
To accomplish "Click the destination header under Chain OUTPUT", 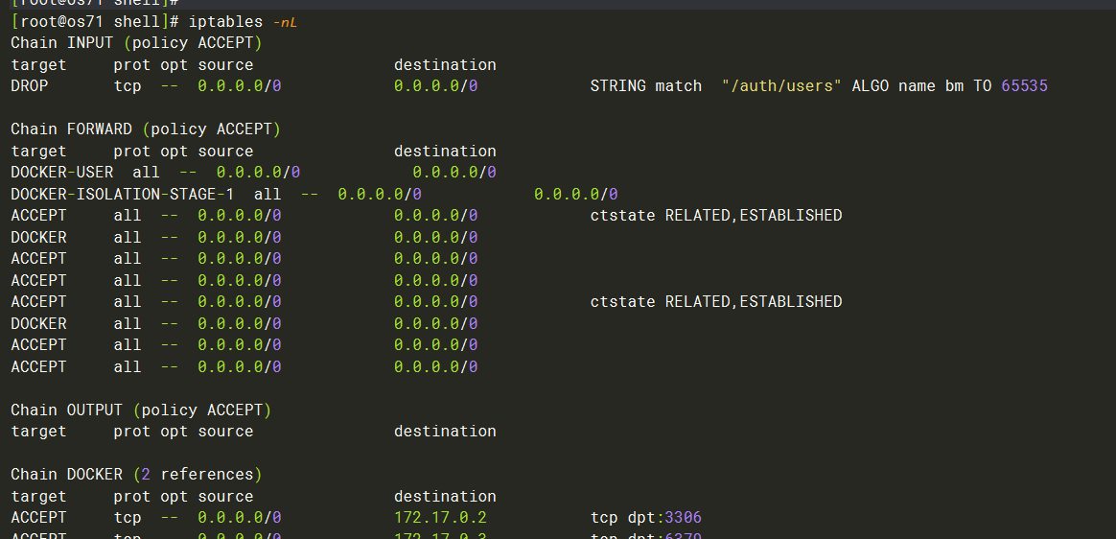I will click(445, 432).
